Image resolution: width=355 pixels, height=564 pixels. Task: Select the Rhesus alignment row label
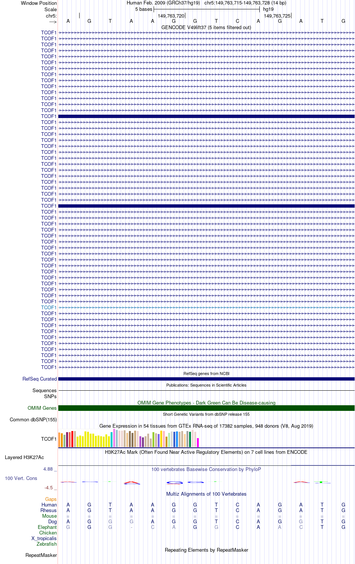click(49, 510)
